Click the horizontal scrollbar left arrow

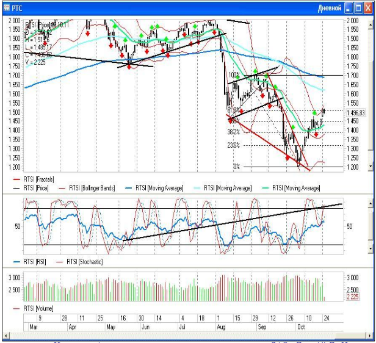click(x=6, y=336)
